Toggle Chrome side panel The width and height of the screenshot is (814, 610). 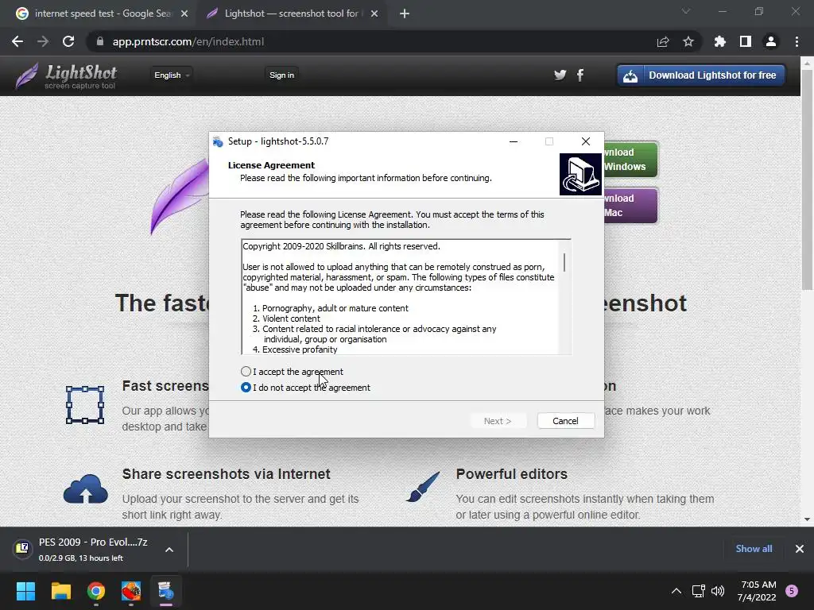click(x=746, y=41)
